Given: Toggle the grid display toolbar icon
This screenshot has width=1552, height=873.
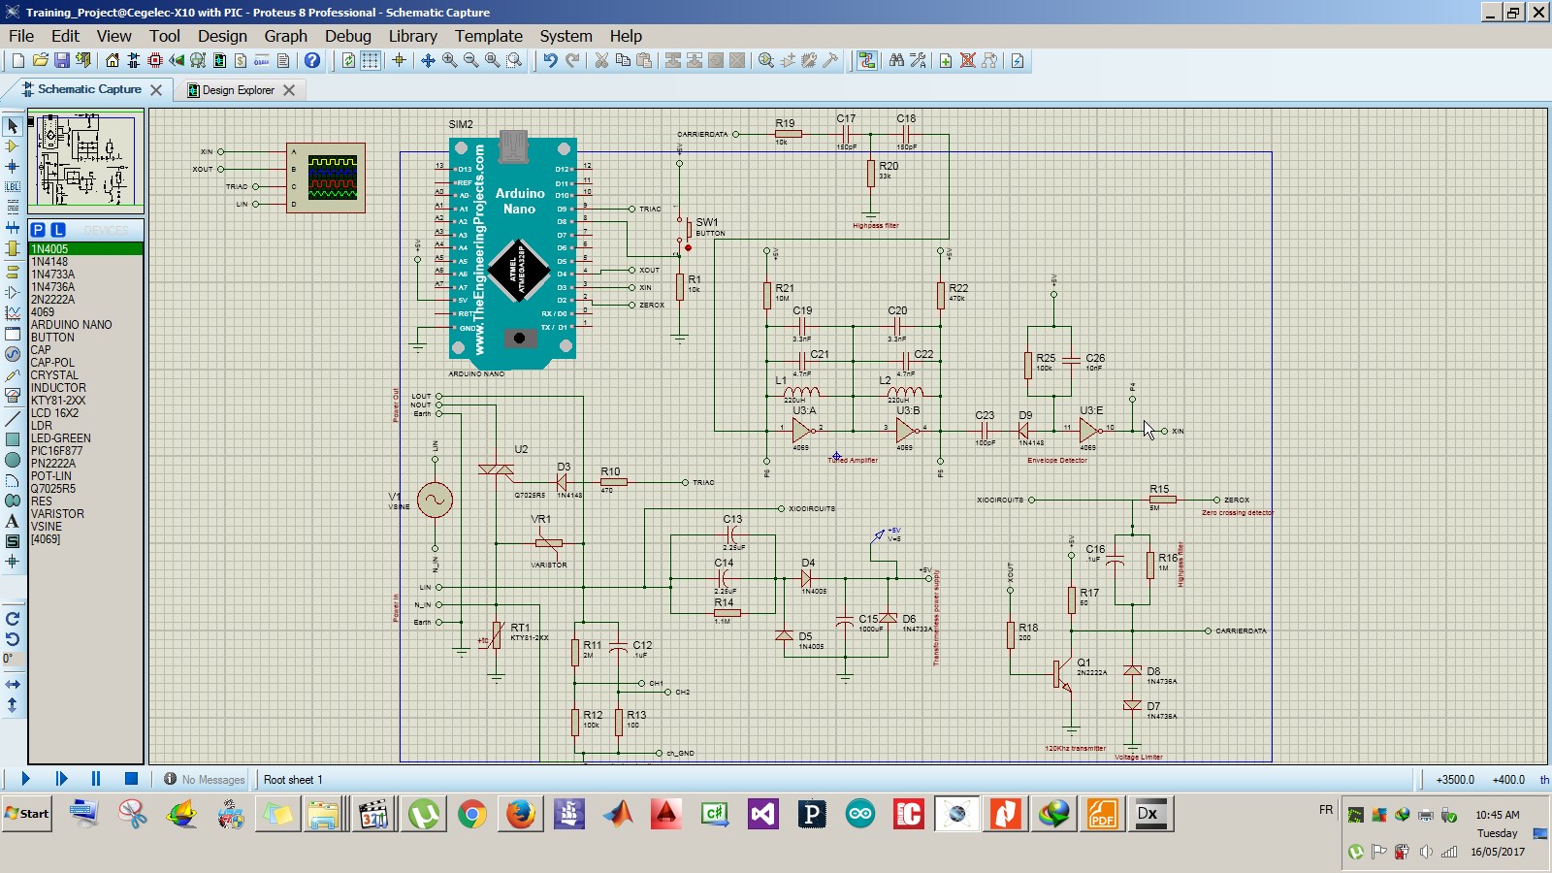Looking at the screenshot, I should [370, 60].
